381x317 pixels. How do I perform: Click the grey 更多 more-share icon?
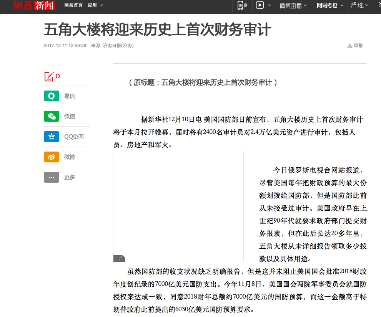[51, 177]
